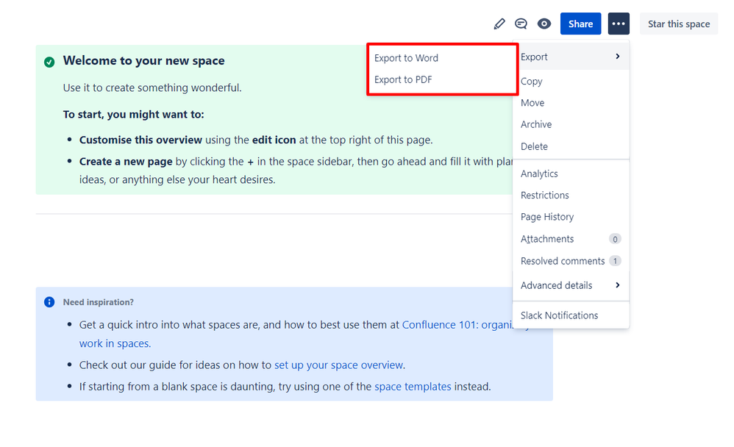This screenshot has width=734, height=447.
Task: Click Star this space button
Action: (679, 24)
